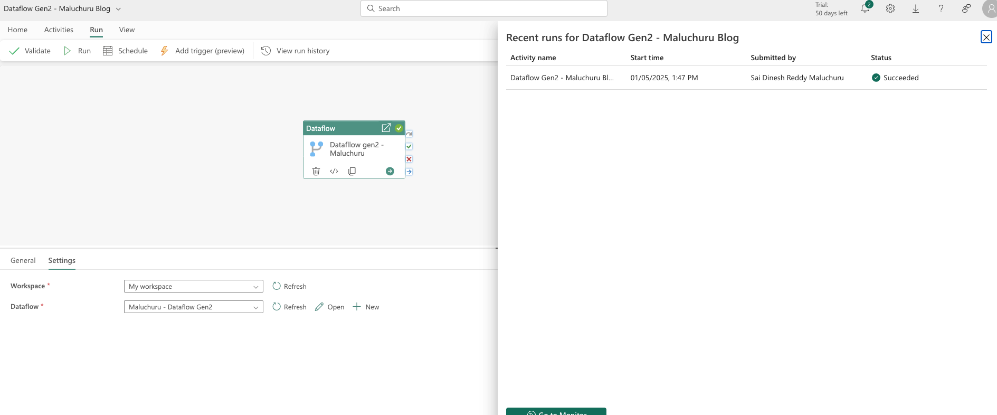Viewport: 997px width, 415px height.
Task: Click the Go to Monitor button
Action: [556, 412]
